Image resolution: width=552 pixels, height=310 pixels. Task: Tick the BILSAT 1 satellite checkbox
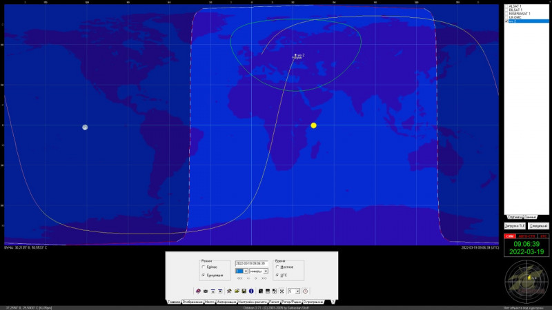[x=506, y=10]
